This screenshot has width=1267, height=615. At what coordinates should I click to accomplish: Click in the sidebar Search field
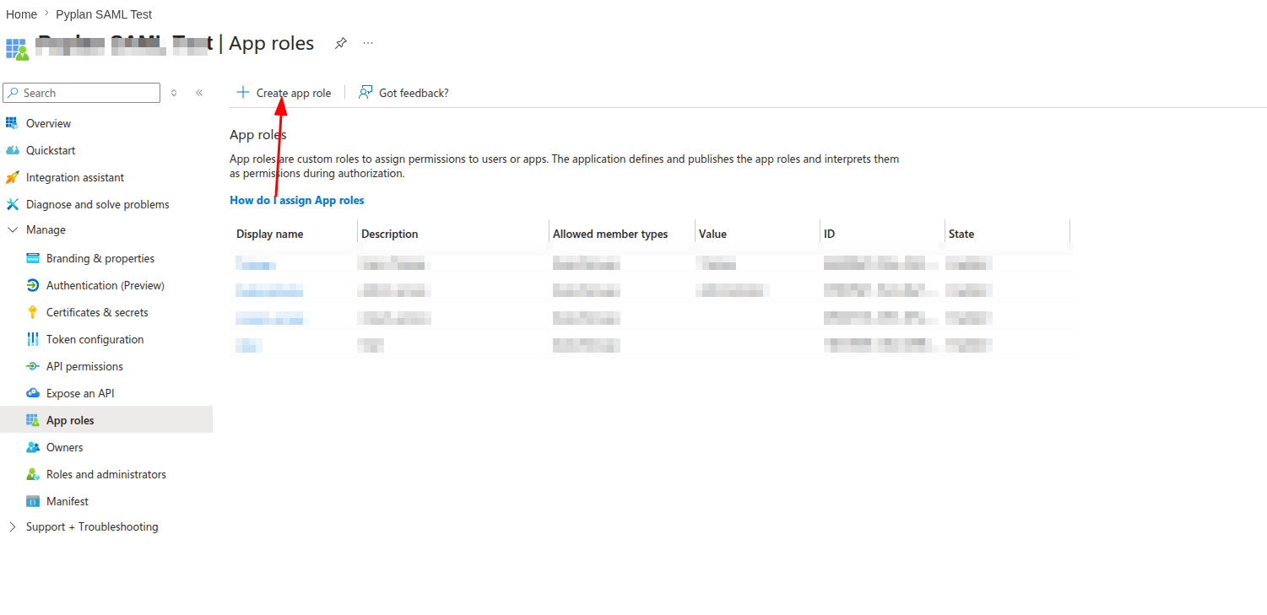pos(82,93)
